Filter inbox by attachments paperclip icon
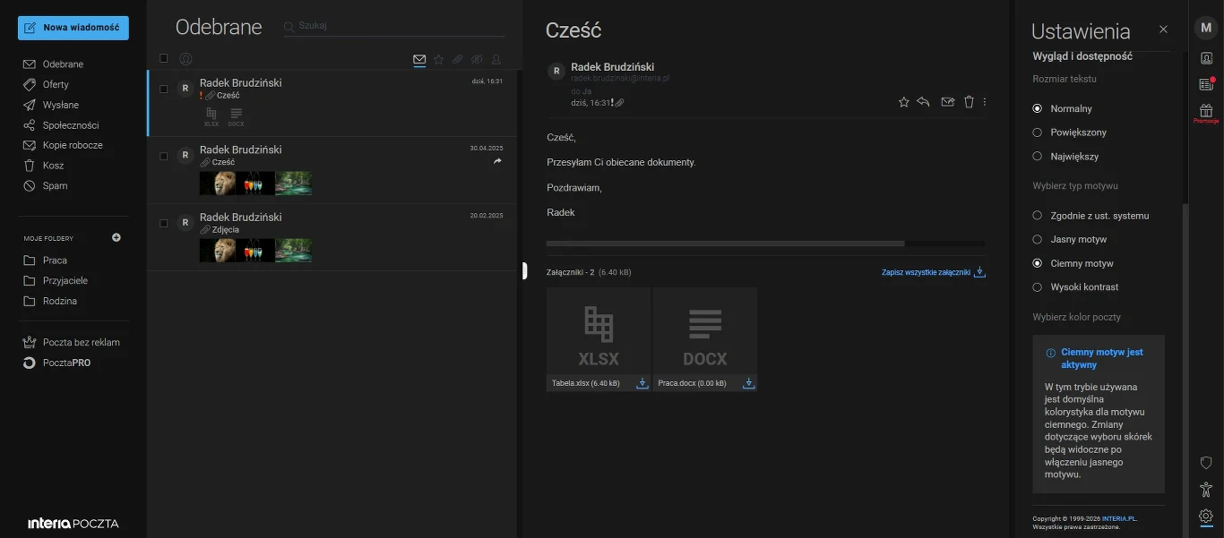 point(457,60)
